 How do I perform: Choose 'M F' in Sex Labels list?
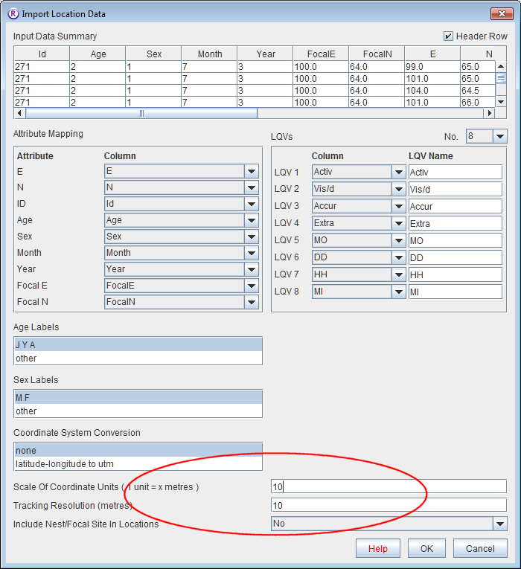[138, 398]
